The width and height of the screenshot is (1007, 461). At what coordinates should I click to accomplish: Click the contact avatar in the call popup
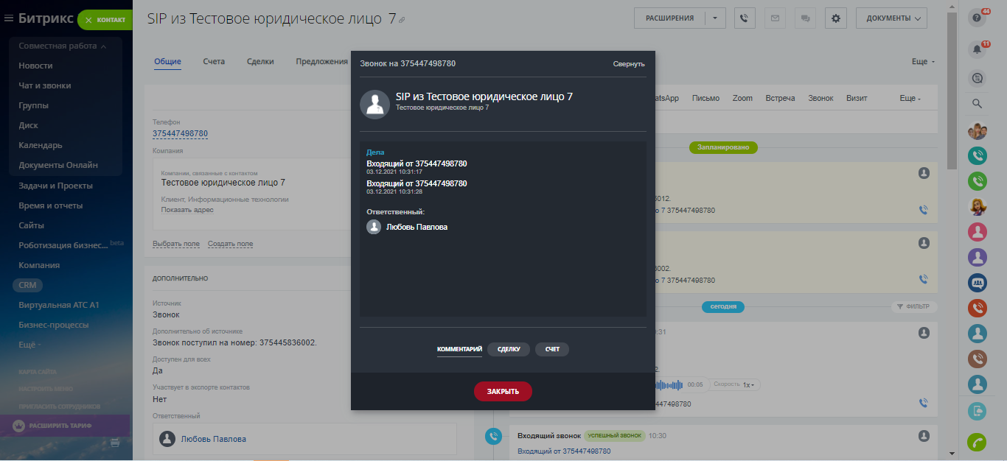374,104
